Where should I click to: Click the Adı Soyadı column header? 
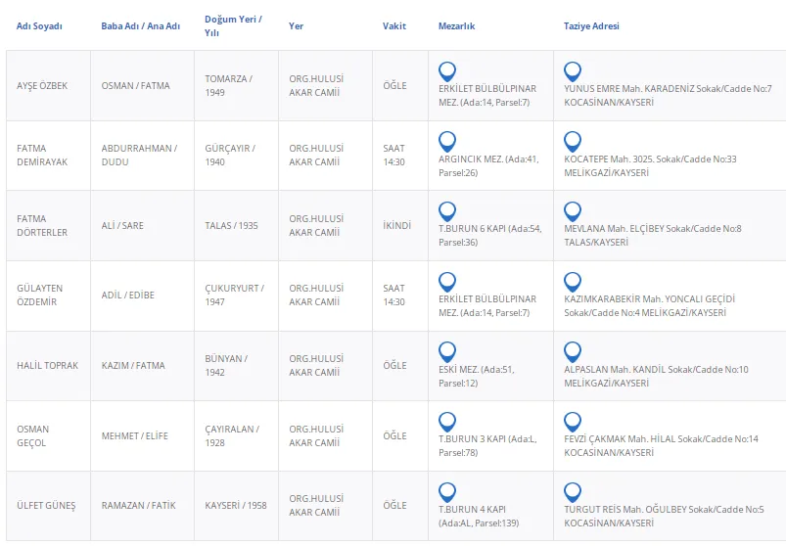click(x=39, y=26)
